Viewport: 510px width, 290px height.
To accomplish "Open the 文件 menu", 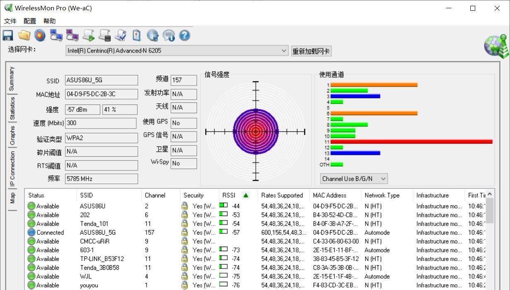I will (x=10, y=21).
